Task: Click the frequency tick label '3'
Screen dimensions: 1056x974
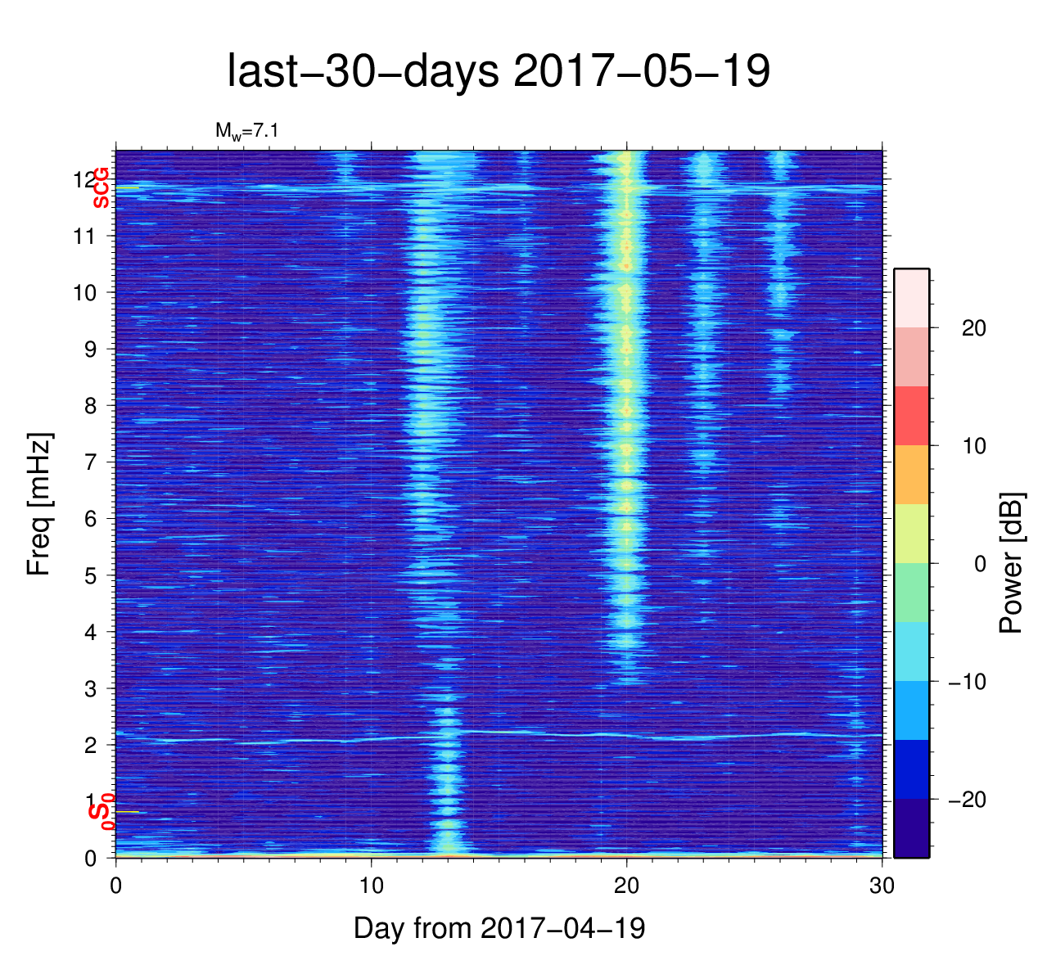Action: coord(90,689)
